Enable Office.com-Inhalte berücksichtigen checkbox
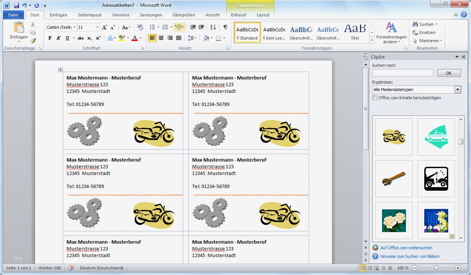This screenshot has width=471, height=275. coord(375,98)
